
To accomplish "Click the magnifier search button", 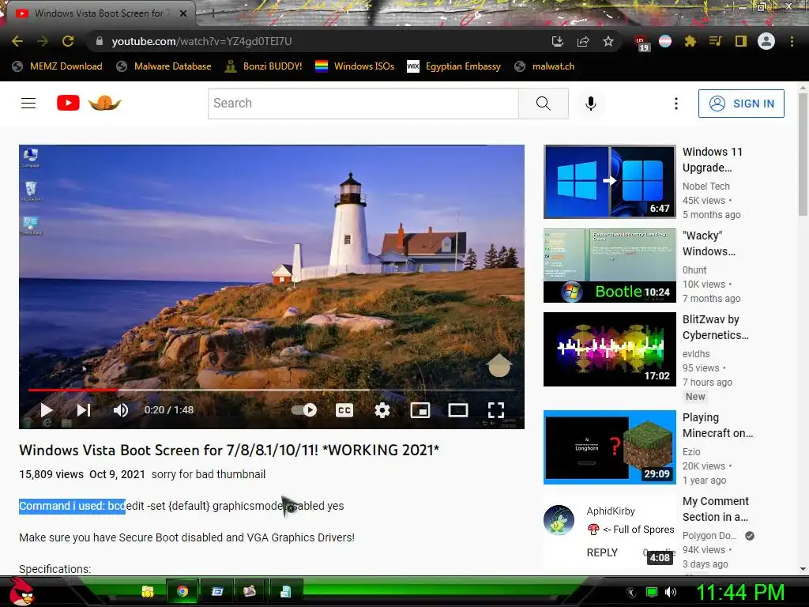I will click(544, 104).
